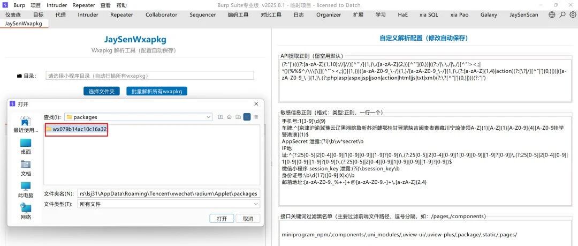
Task: Click the 接口关键词过滤黑名单 text area
Action: (x=424, y=234)
